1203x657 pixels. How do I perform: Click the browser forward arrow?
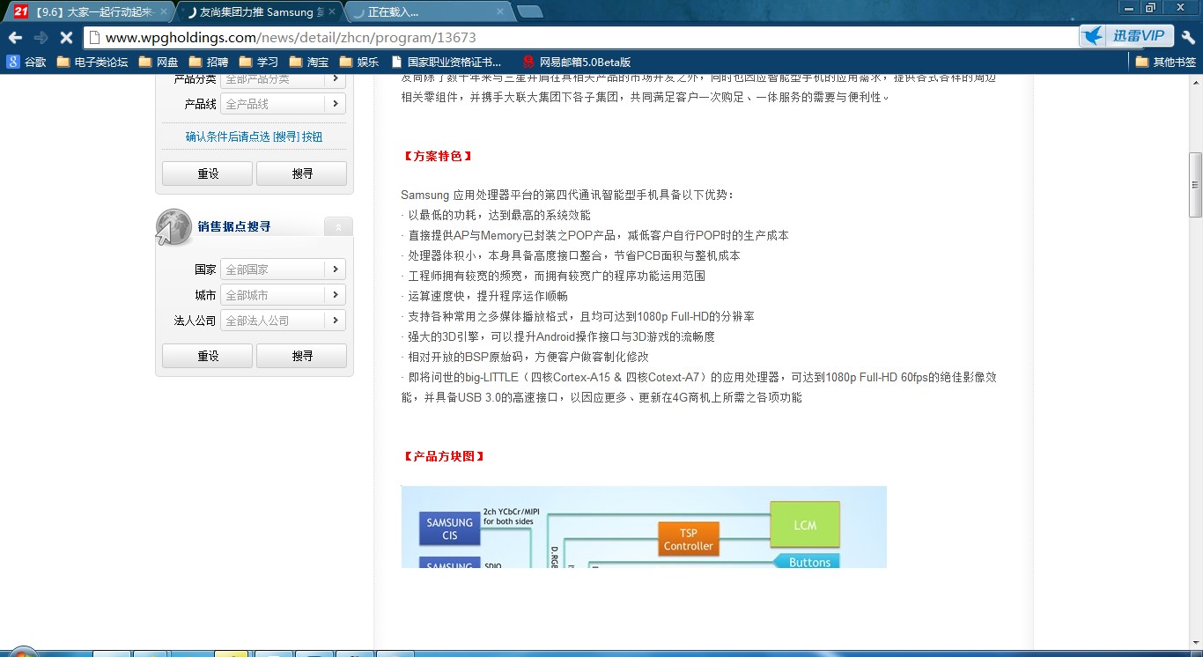(x=41, y=38)
